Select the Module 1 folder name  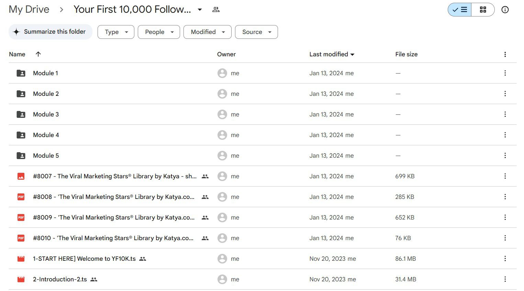point(45,73)
